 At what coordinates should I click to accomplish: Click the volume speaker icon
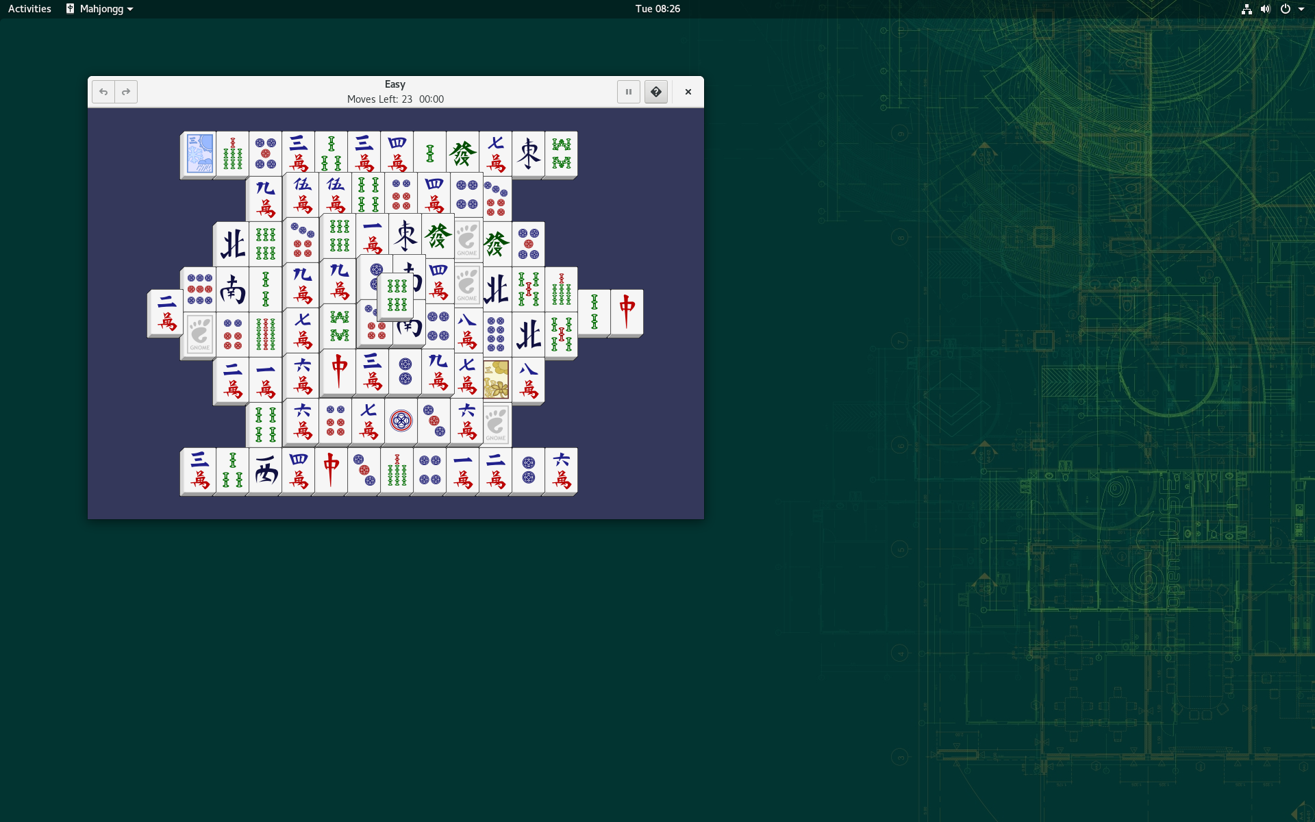[1265, 9]
